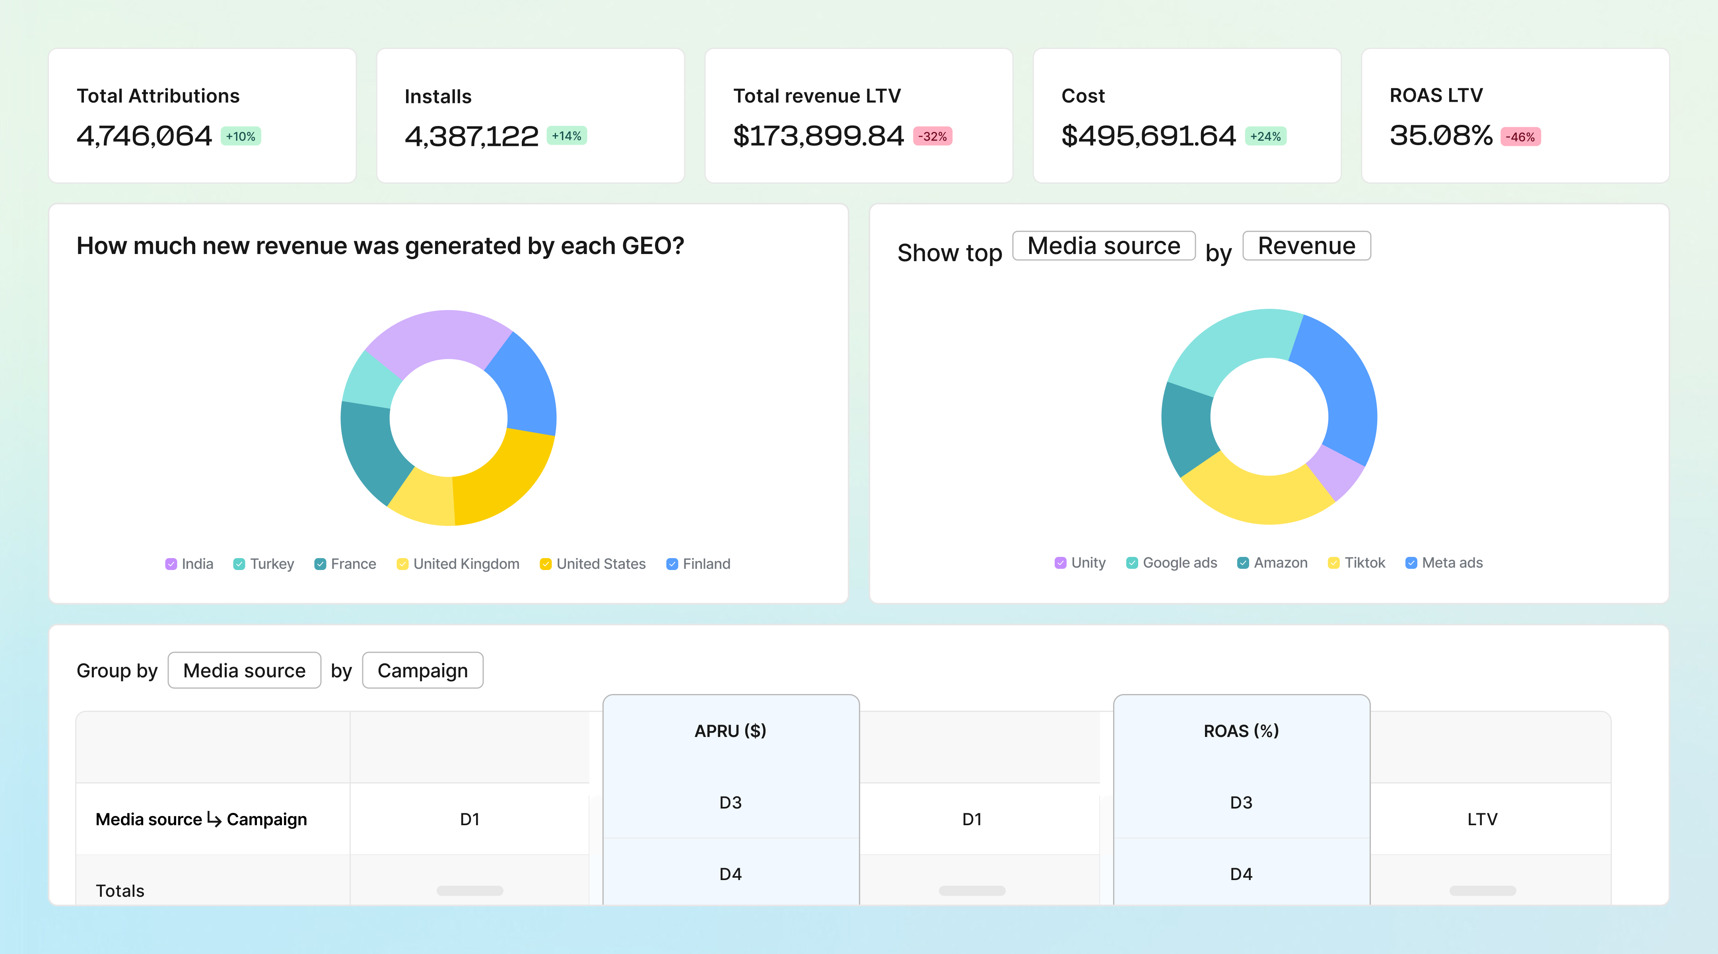Toggle Google ads legend checkbox

click(1132, 563)
